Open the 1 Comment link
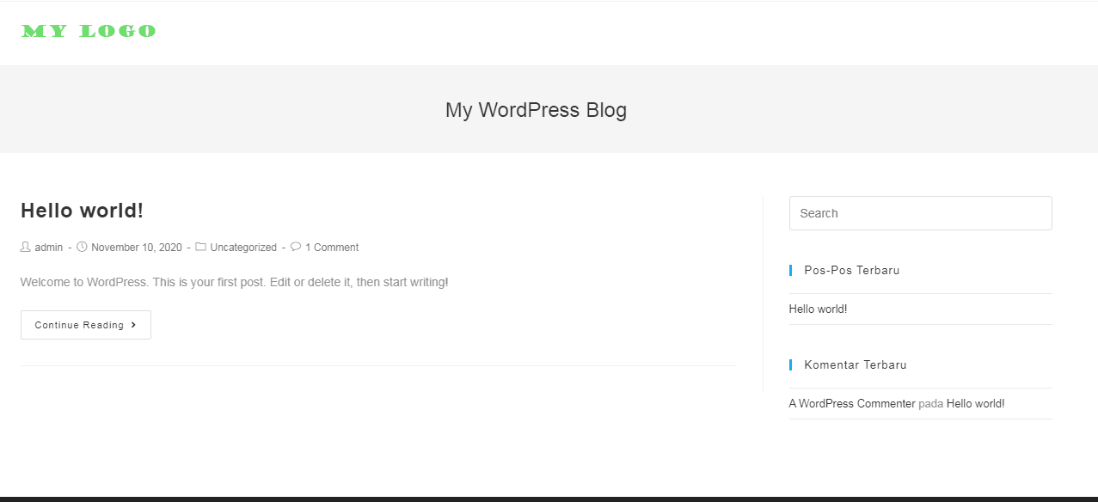Screen dimensions: 1098x502 332,248
